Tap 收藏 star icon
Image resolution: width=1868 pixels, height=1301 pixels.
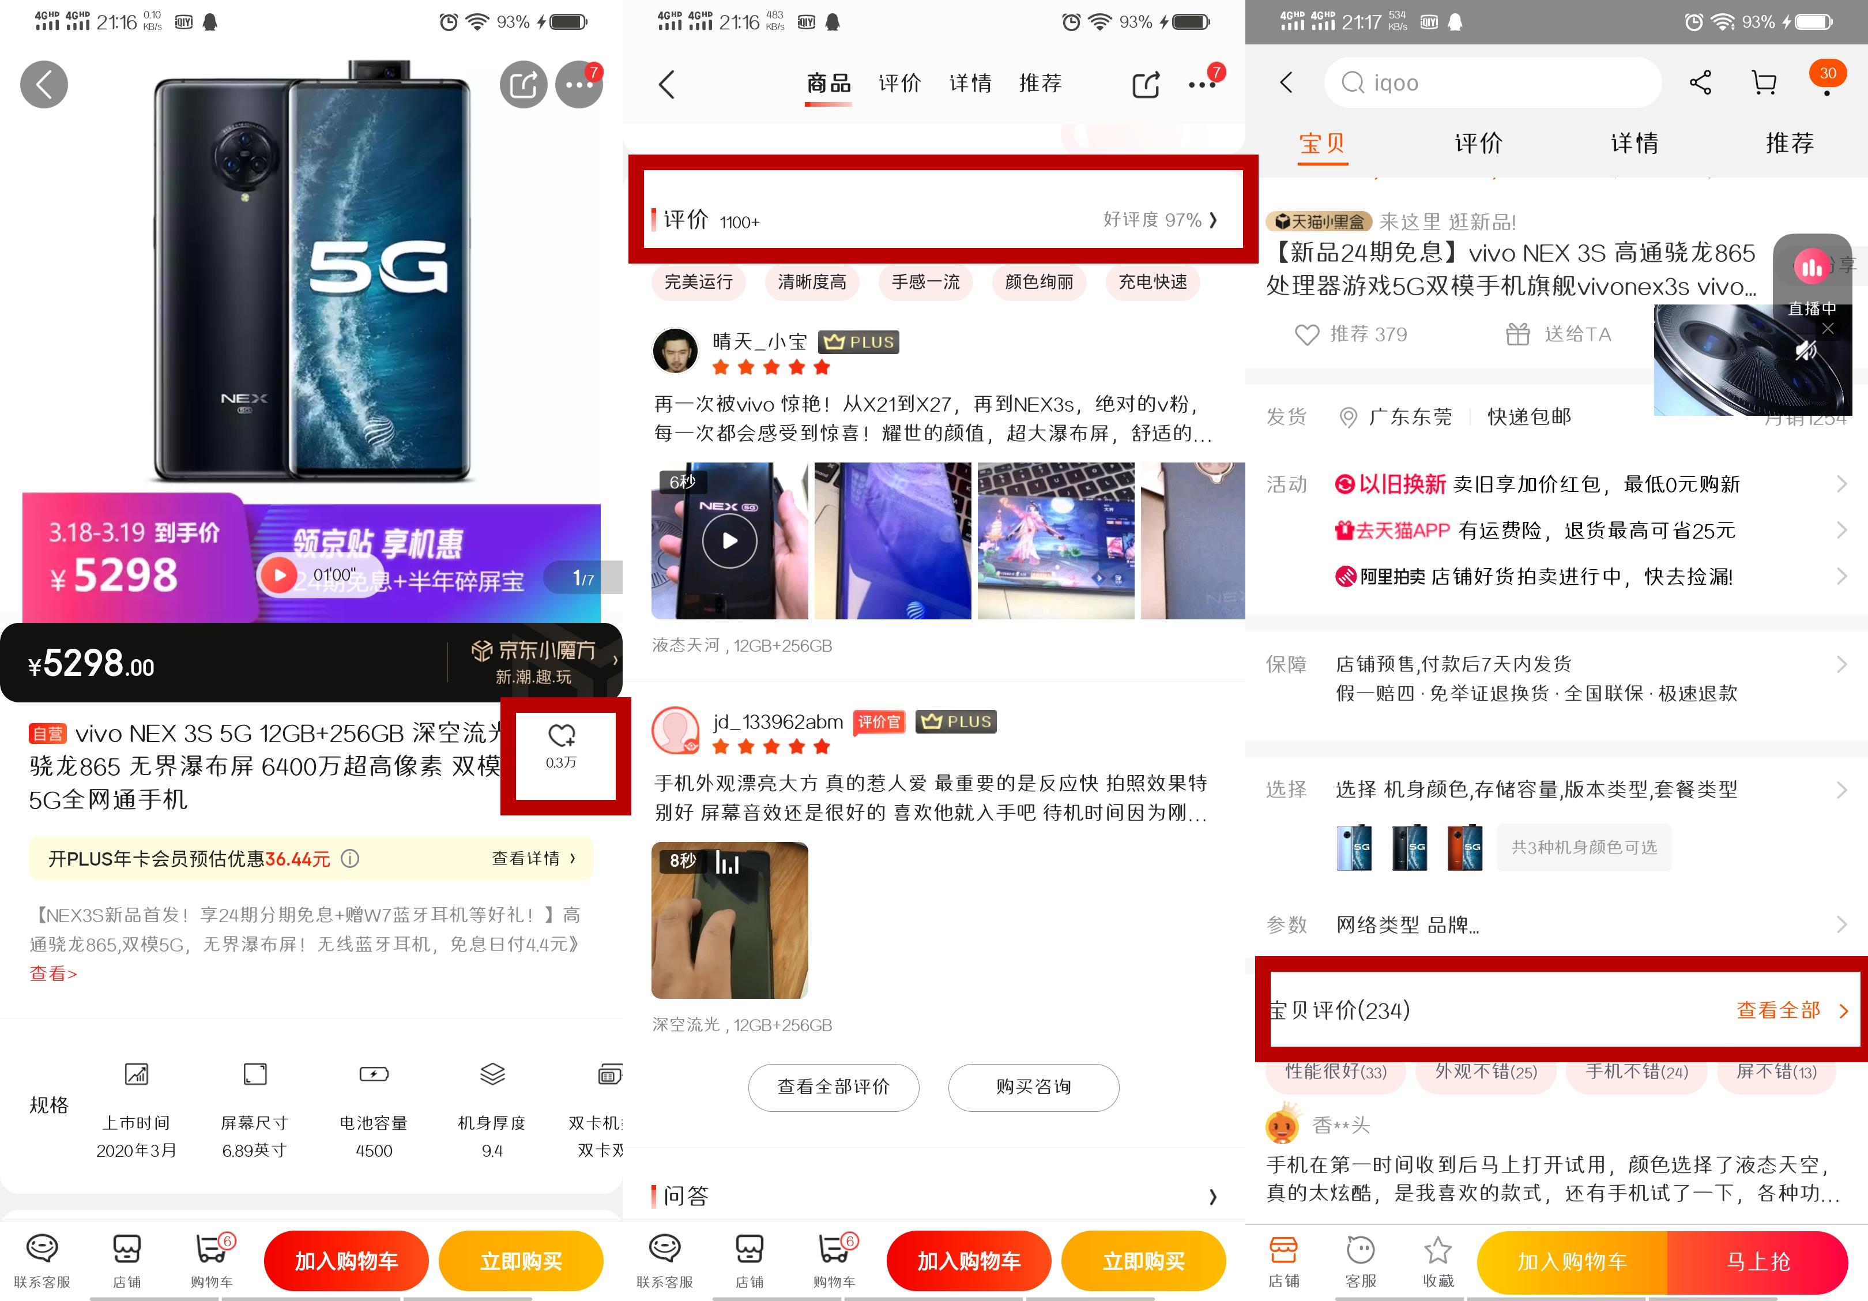point(1438,1251)
